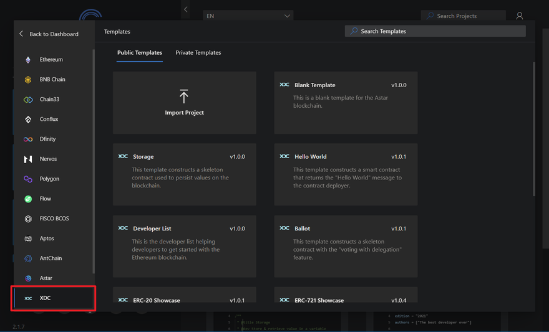Choose the Ballot template title

[x=302, y=229]
